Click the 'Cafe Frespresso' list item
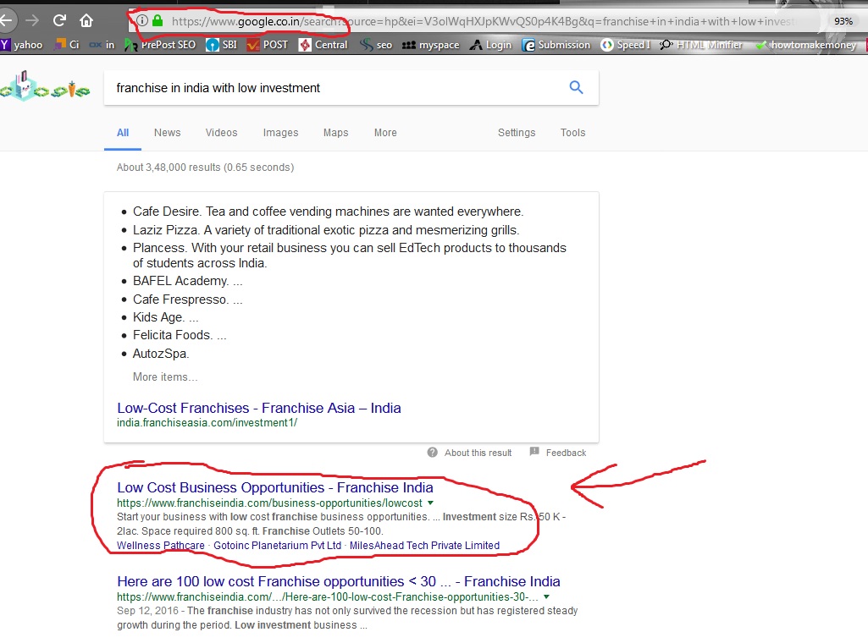Viewport: 868px width, 643px height. (x=187, y=300)
